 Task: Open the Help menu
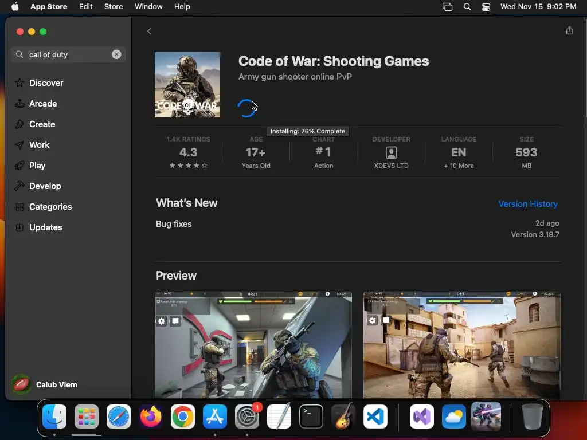pos(182,7)
